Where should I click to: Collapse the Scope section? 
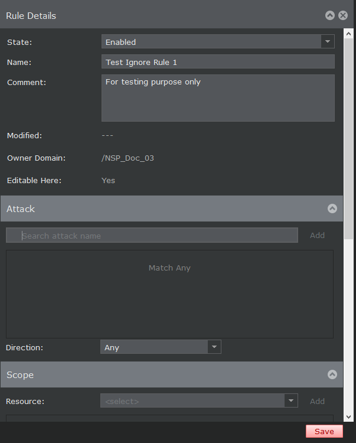[x=332, y=374]
